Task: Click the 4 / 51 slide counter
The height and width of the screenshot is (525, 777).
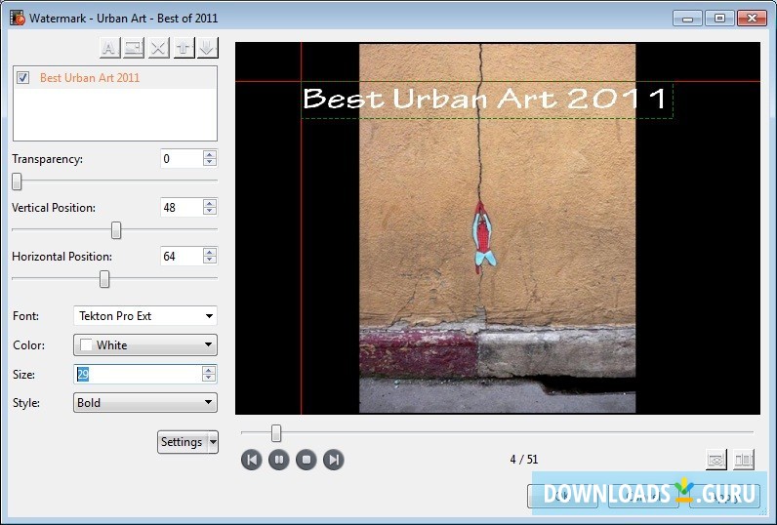Action: pos(524,460)
